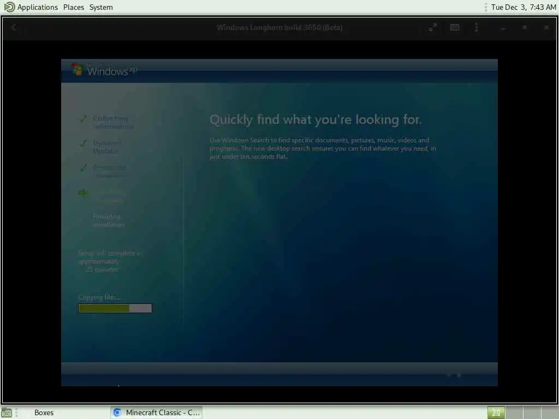Go back using the Boxes back arrow

tap(14, 27)
